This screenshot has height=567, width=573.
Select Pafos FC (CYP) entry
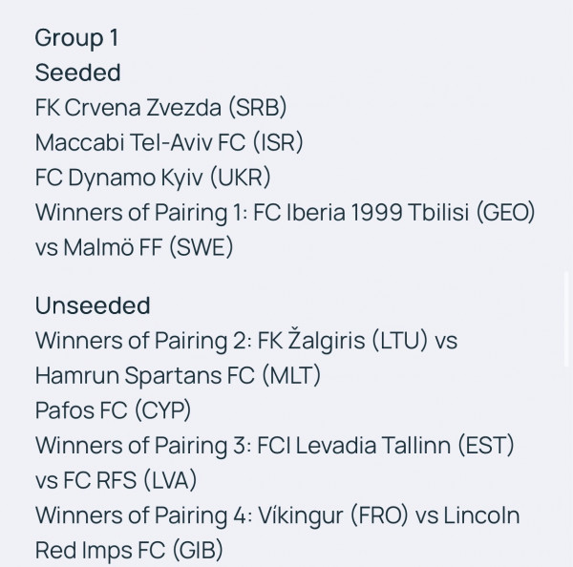(x=113, y=410)
